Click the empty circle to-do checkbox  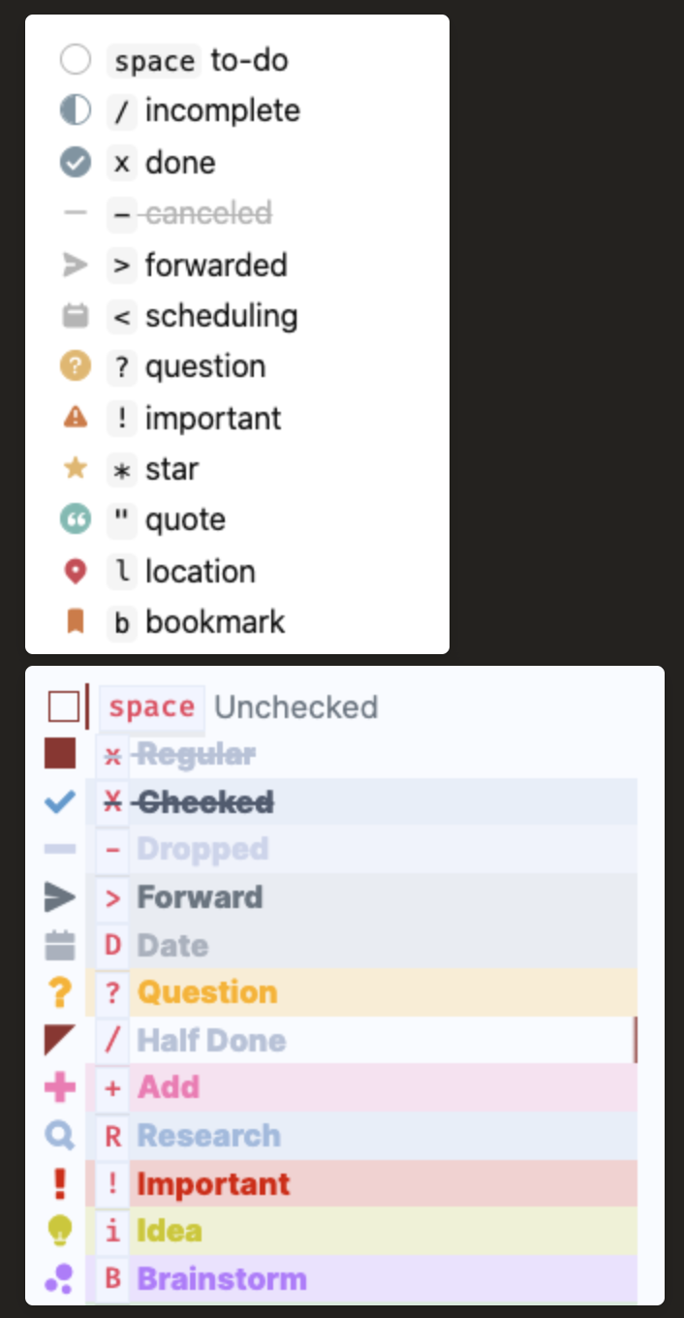click(x=75, y=61)
